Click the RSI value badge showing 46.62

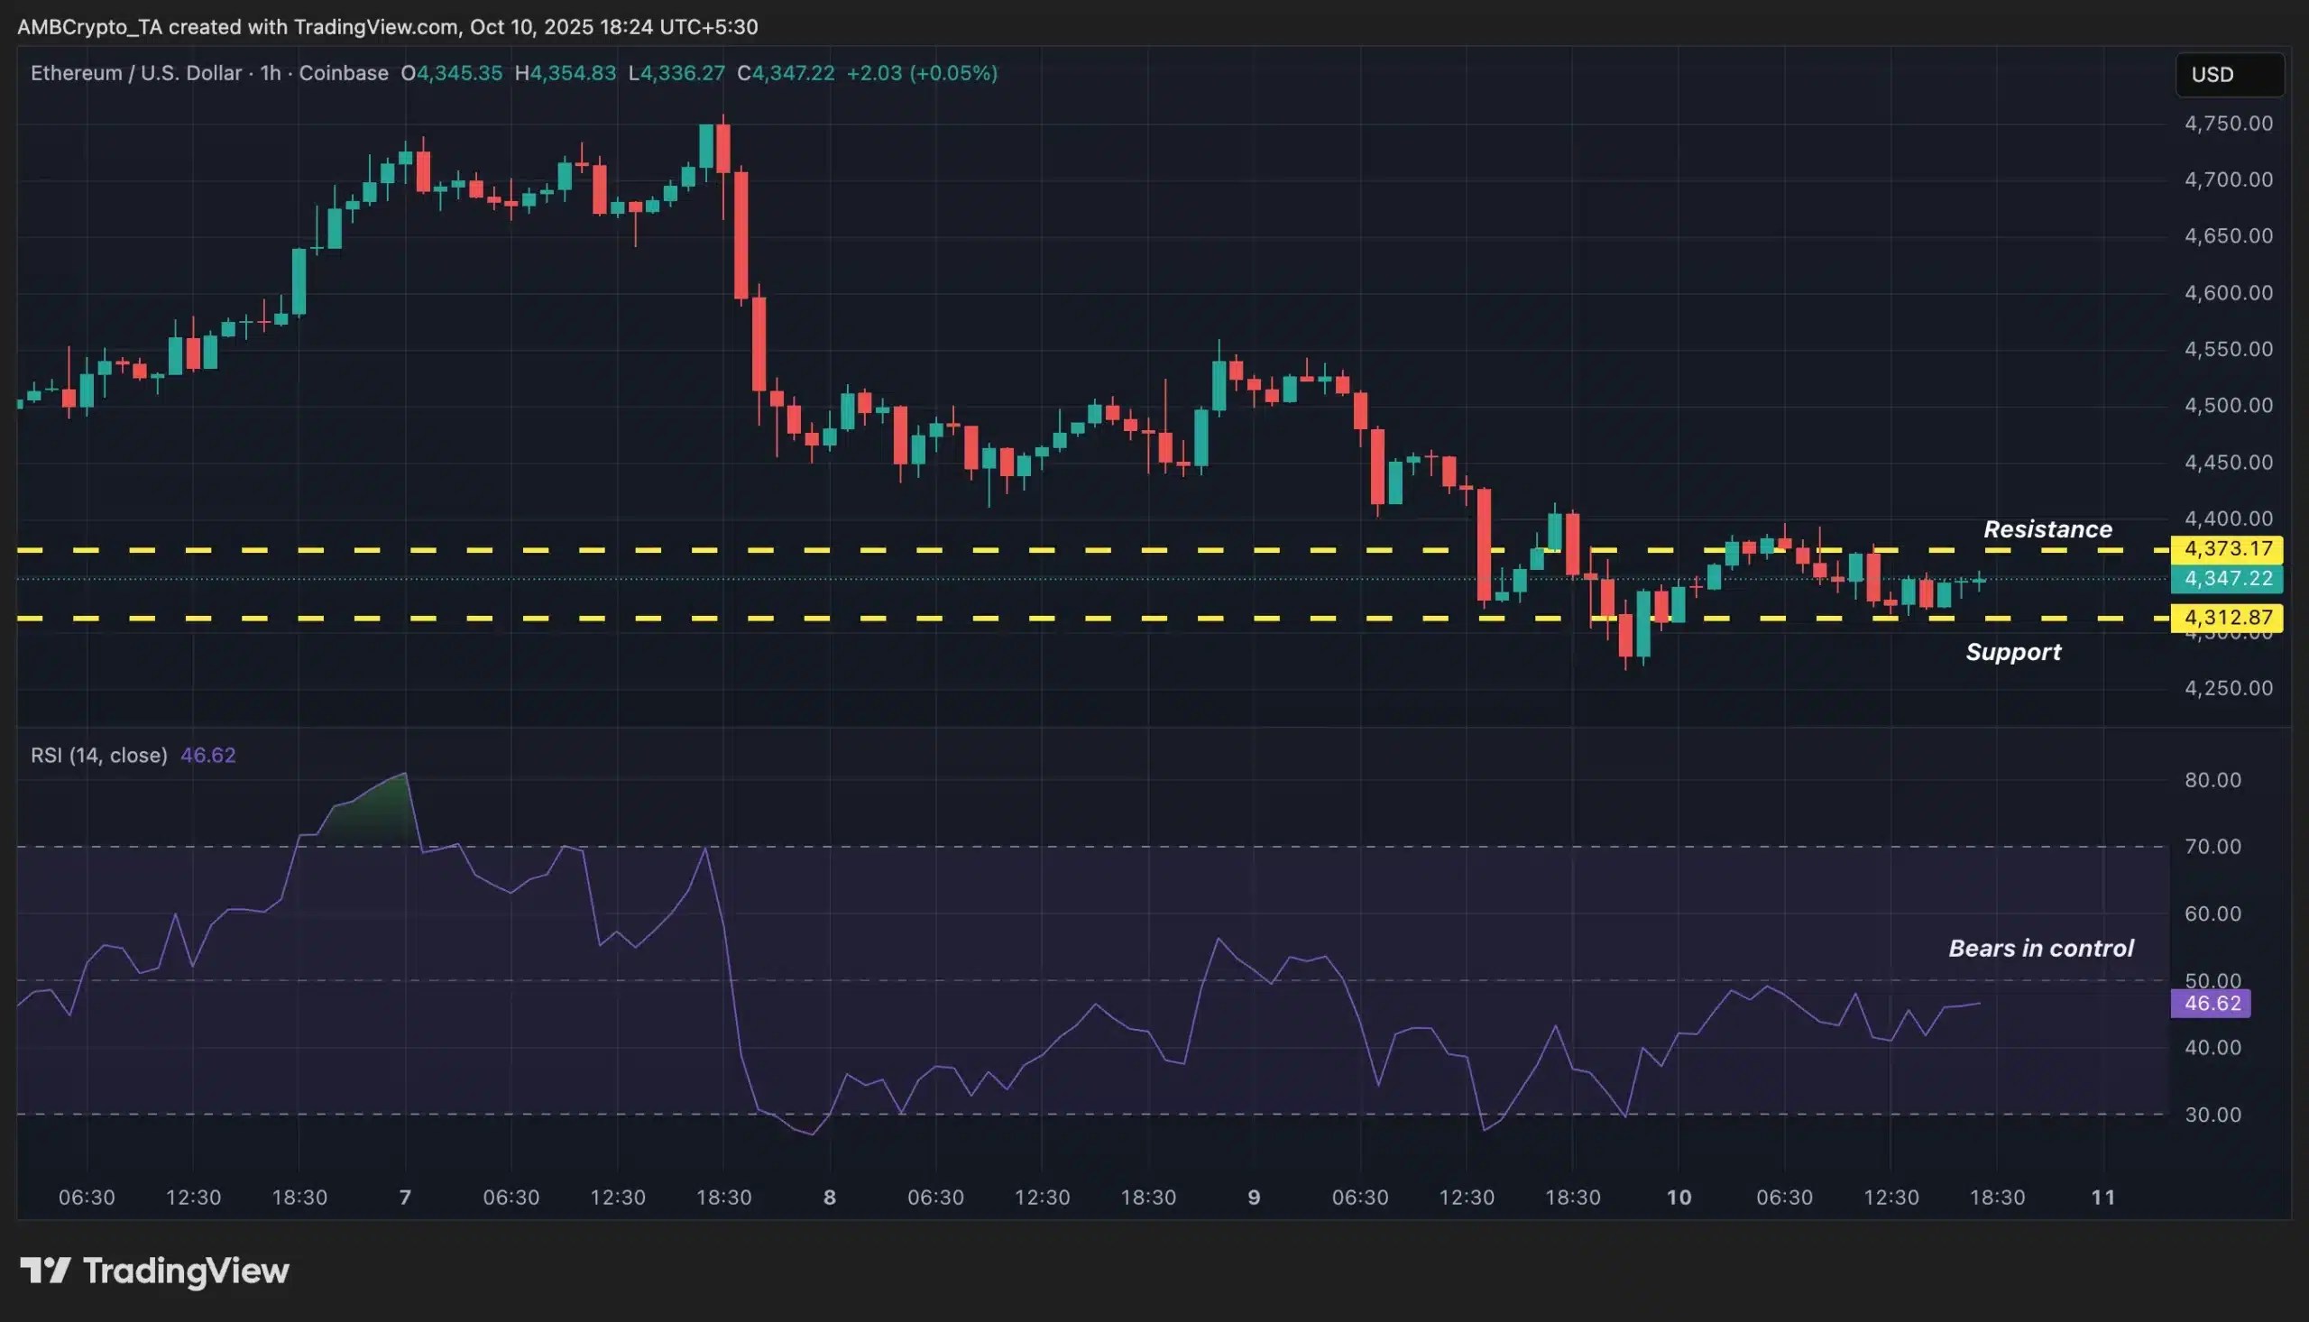tap(2210, 1003)
